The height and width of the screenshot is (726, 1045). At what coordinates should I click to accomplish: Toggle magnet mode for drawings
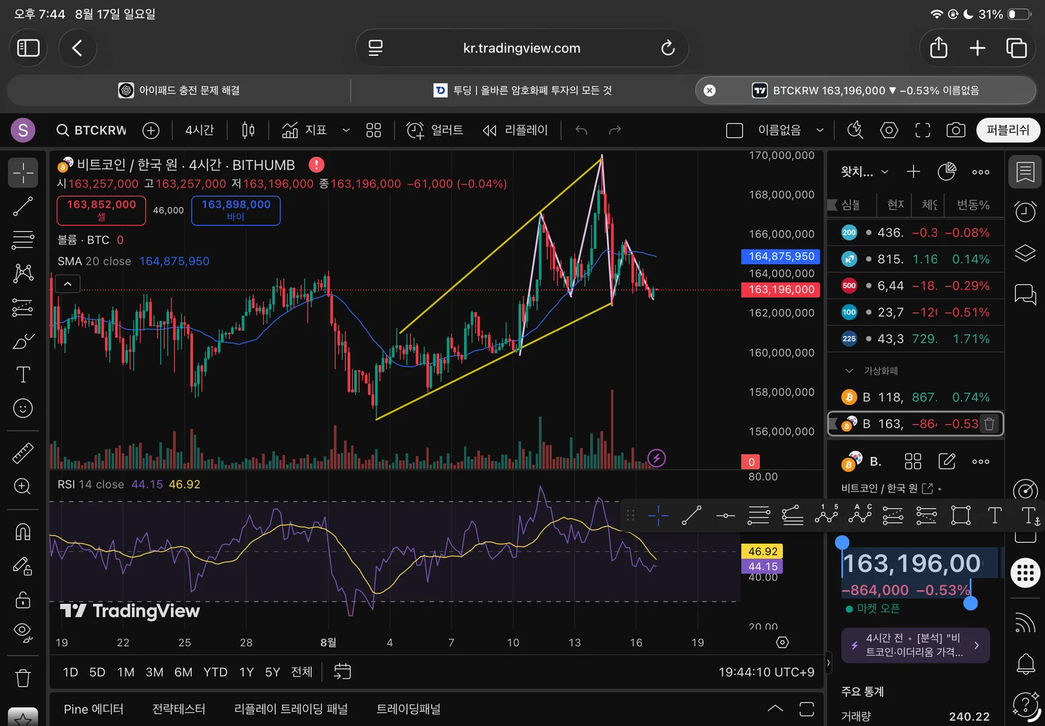(23, 532)
